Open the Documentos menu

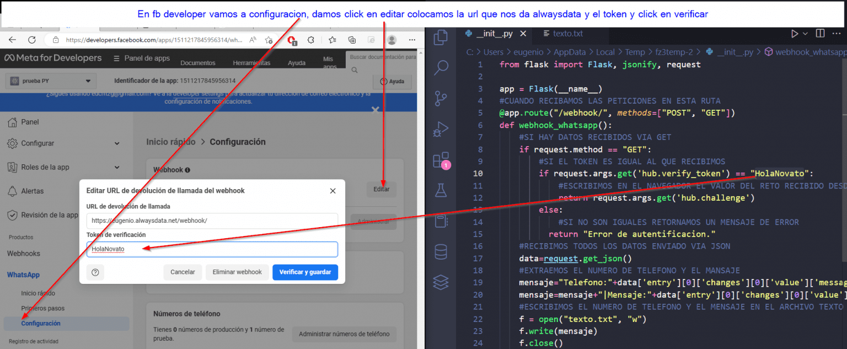pyautogui.click(x=198, y=62)
